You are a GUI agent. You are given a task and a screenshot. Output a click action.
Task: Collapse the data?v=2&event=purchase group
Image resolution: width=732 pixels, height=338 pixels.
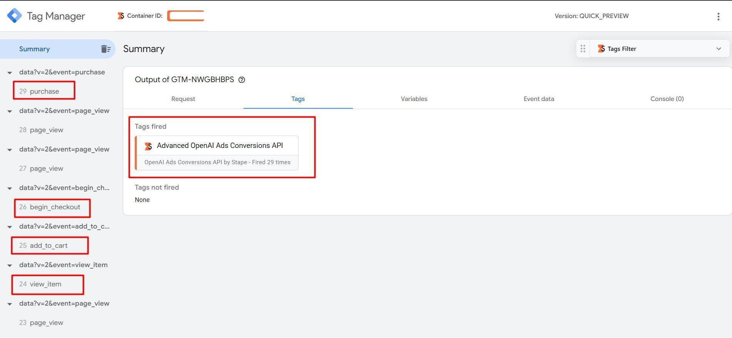click(10, 72)
